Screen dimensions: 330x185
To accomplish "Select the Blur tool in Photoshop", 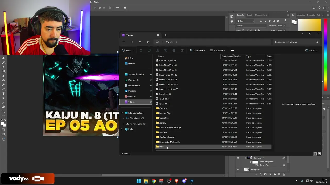I will [x=3, y=76].
